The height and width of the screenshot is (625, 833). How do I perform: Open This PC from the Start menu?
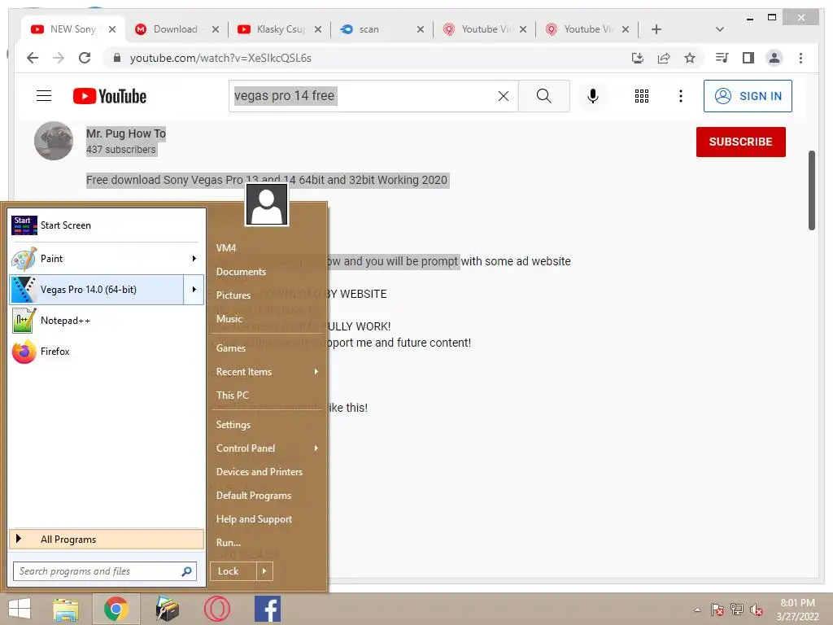[x=232, y=396]
